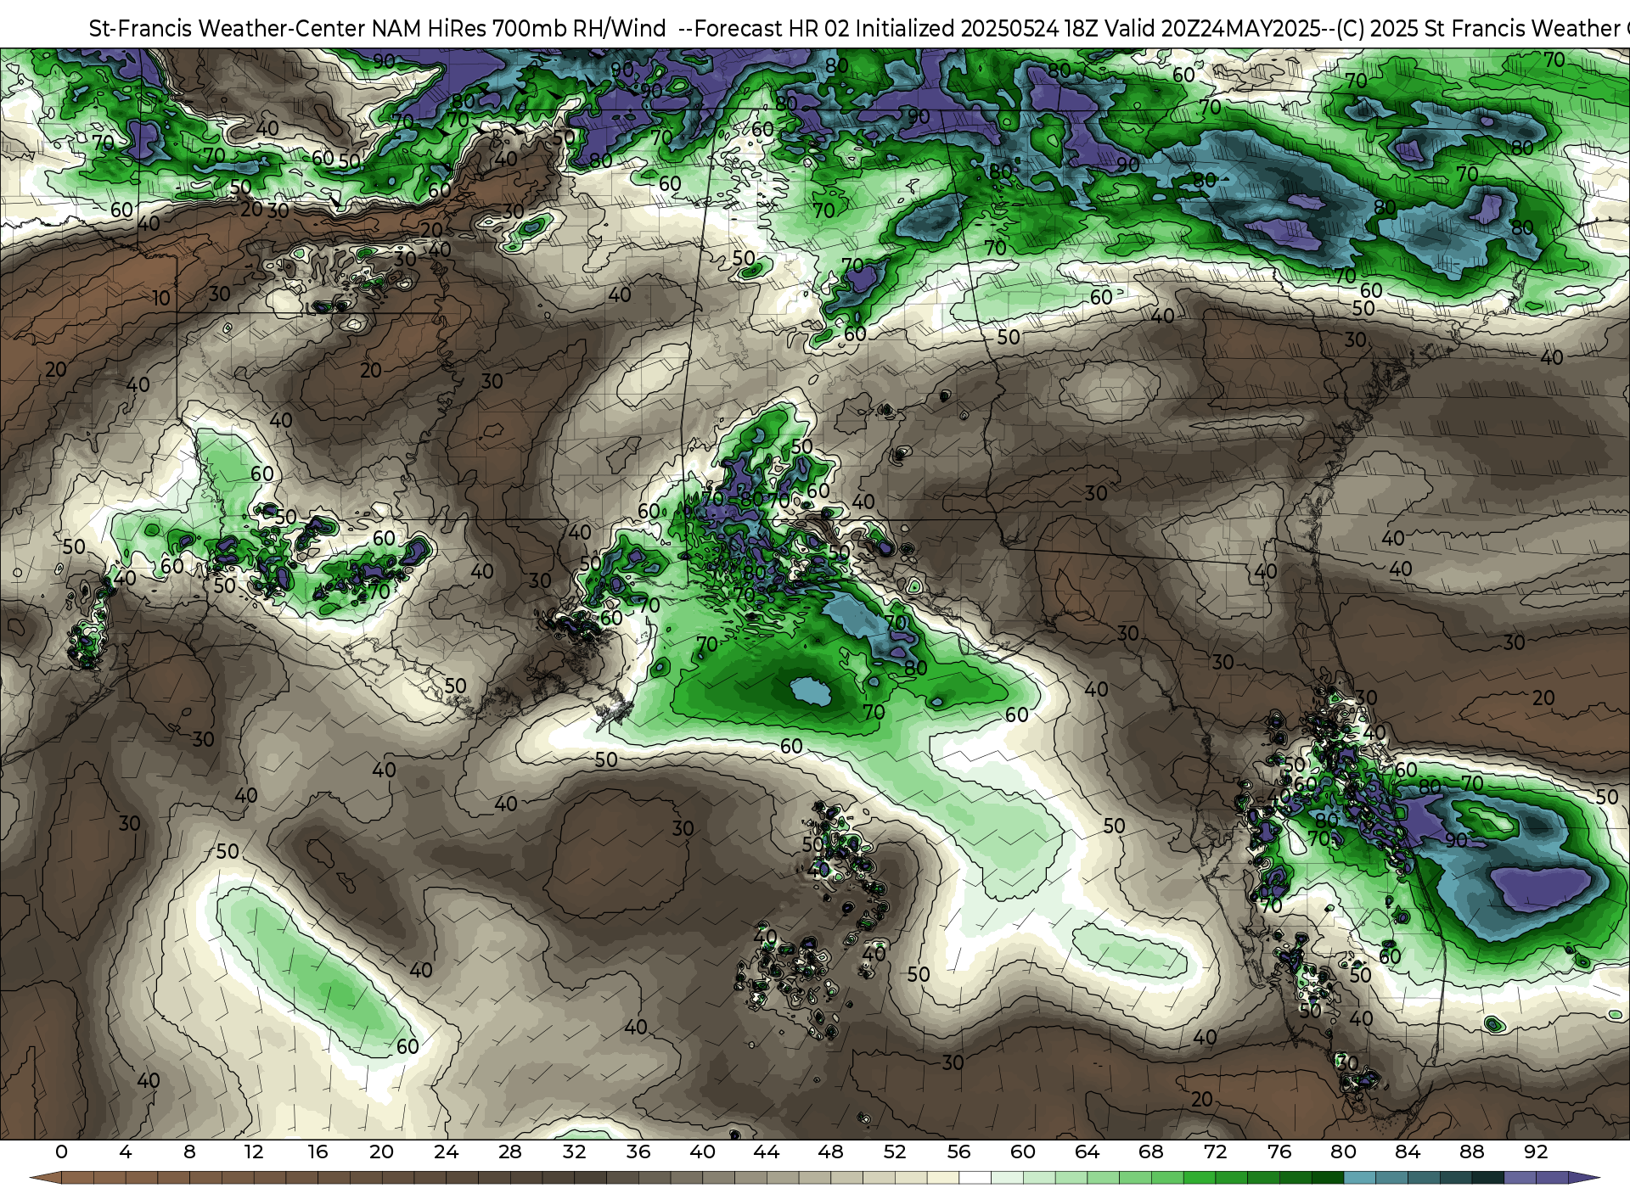Select the 44 tick label on the color scale

click(767, 1152)
